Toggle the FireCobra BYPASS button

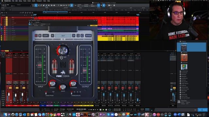click(88, 35)
